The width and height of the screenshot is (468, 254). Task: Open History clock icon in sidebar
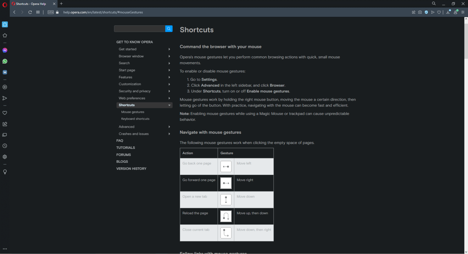coord(5,146)
